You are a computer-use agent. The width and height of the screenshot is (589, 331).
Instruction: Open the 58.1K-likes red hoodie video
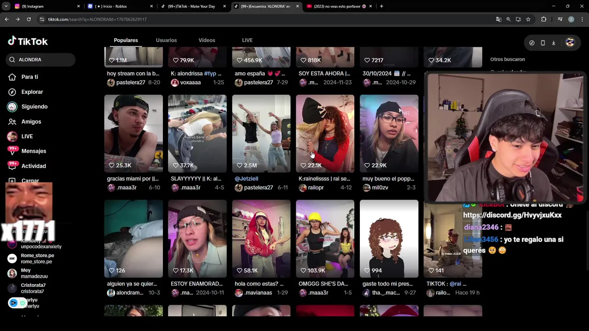pyautogui.click(x=261, y=239)
